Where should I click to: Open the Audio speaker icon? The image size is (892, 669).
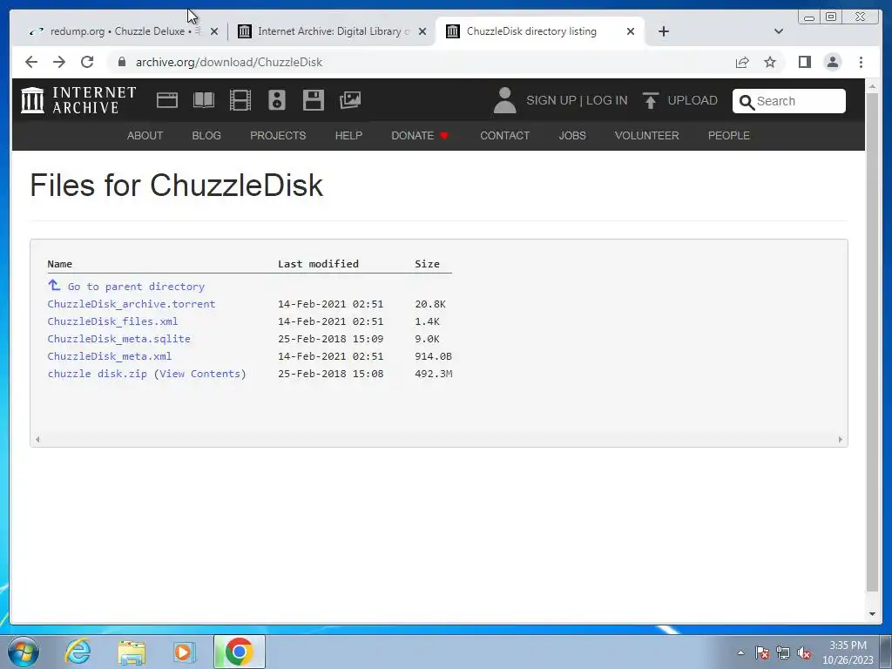click(x=277, y=100)
